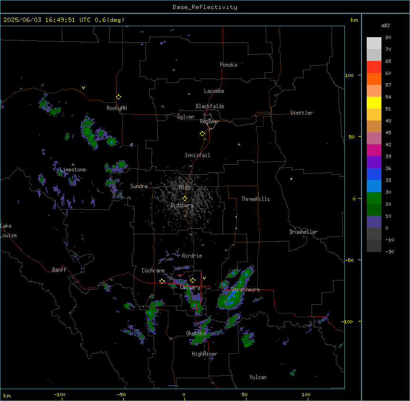
Task: Click the -30 value on dBZ legend
Action: coord(390,251)
